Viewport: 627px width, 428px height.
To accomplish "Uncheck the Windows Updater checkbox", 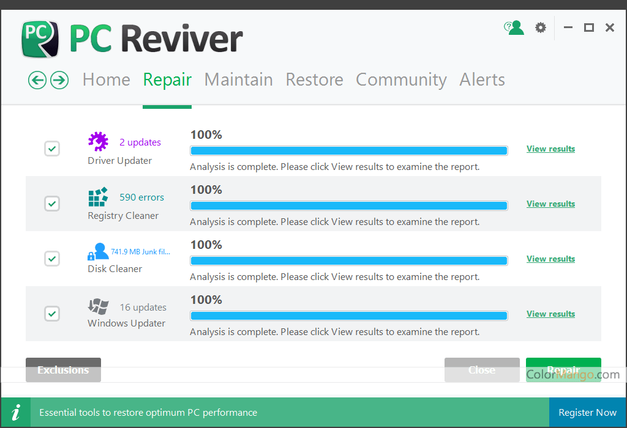I will click(x=52, y=314).
